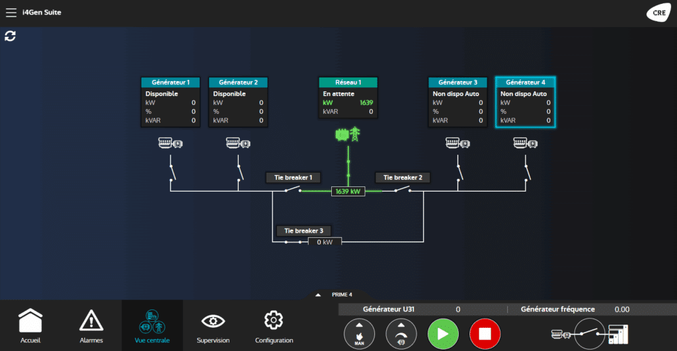Open the hamburger menu

(11, 13)
